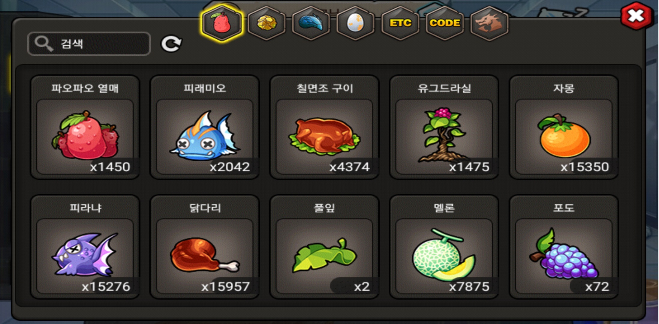Viewport: 659px width, 324px height.
Task: Click the 검색 search field
Action: [x=89, y=44]
